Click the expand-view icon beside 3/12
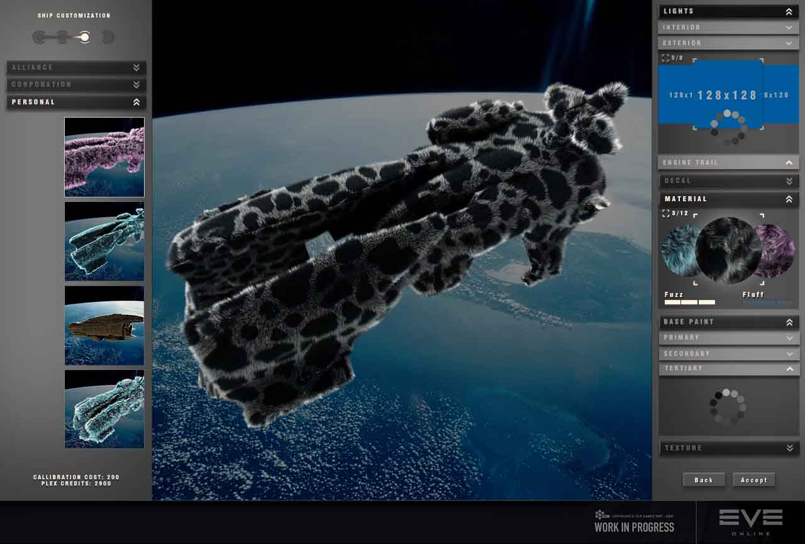 tap(665, 214)
